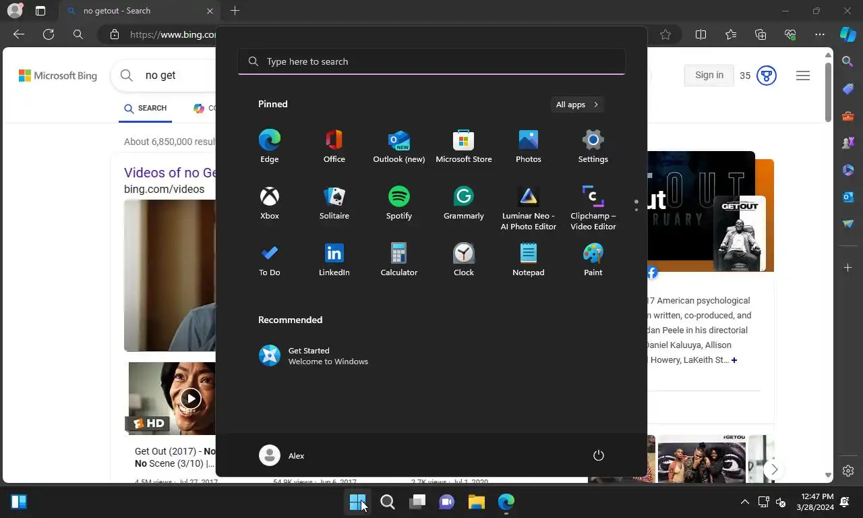Advance the image carousel next arrow
Image resolution: width=863 pixels, height=518 pixels.
[x=774, y=469]
